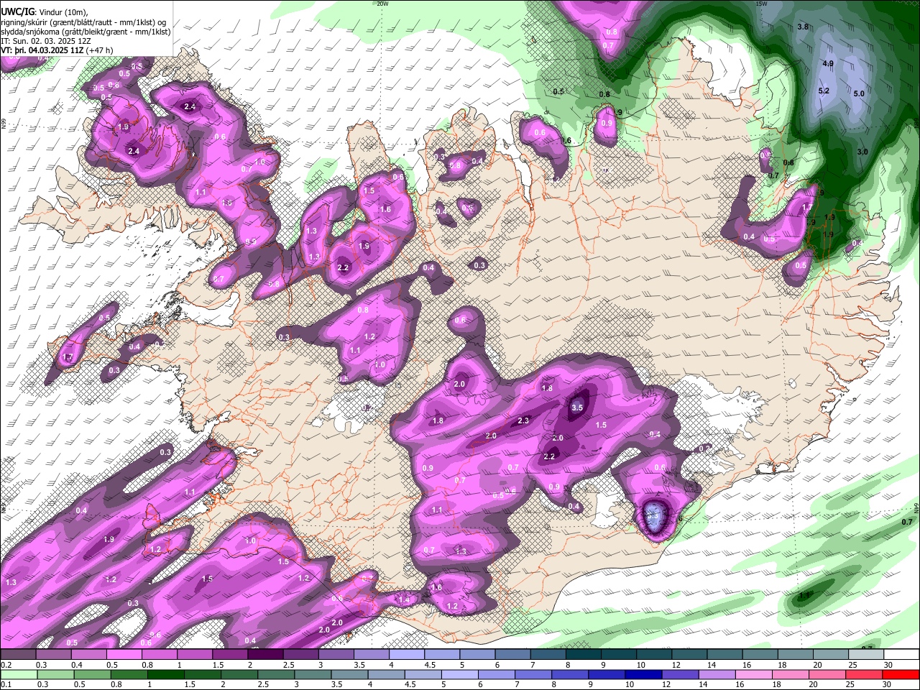Pick the deep blue 10–12 bottom scale swatch
The image size is (920, 690).
(644, 675)
